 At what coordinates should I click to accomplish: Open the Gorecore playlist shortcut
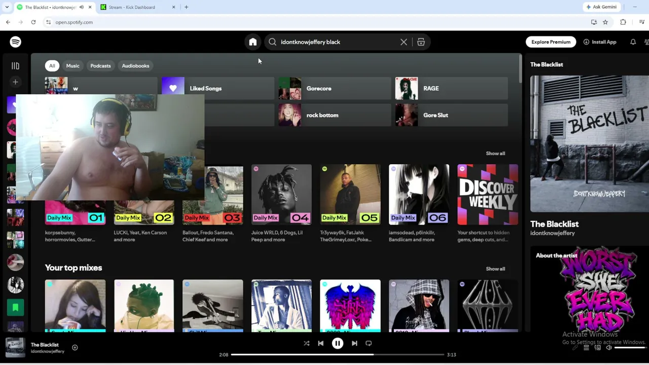[x=335, y=88]
